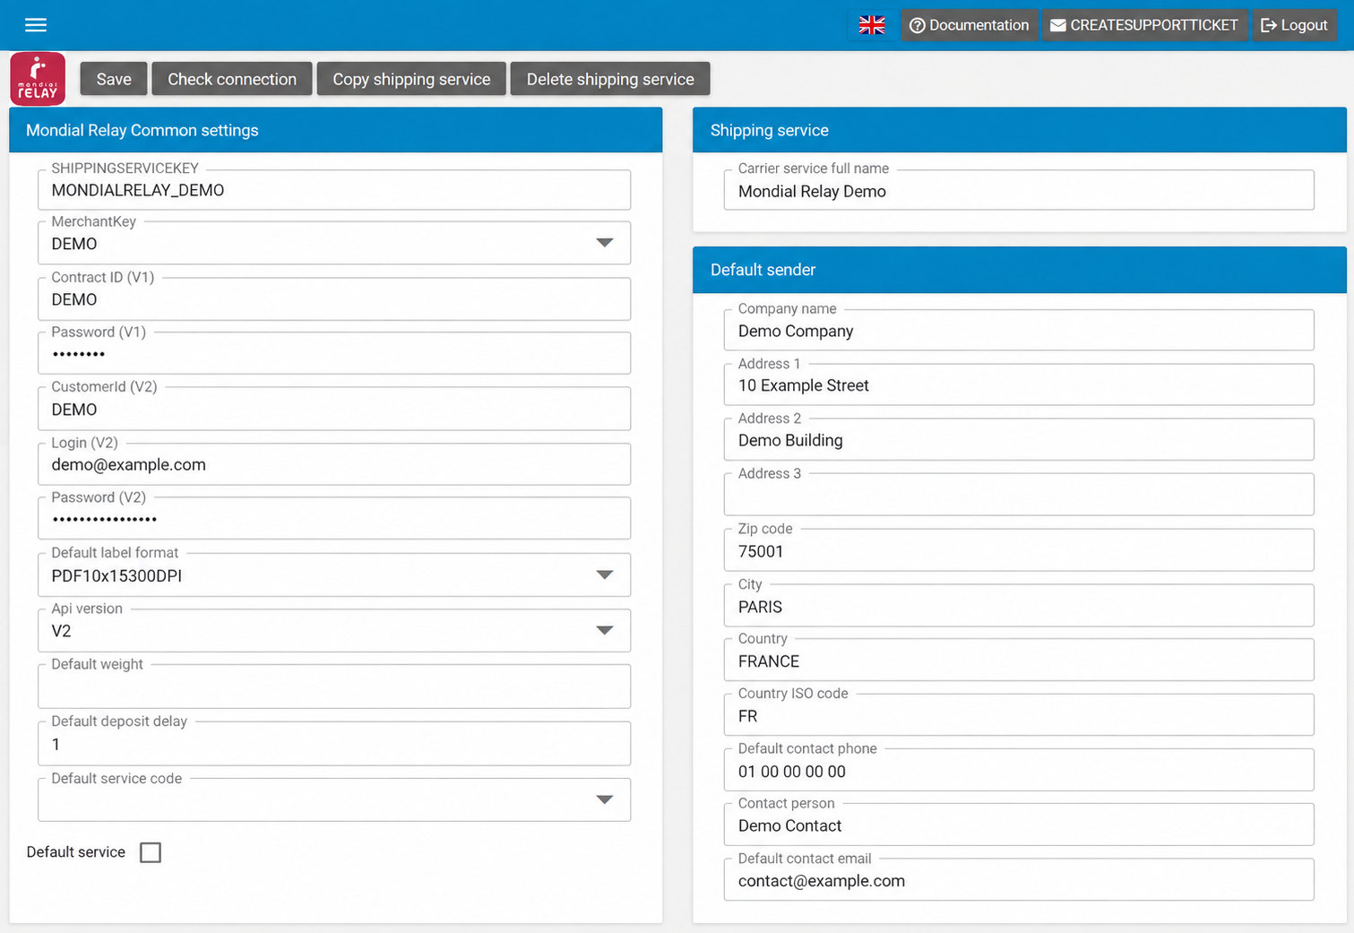Switch language via the UK flag icon
1354x933 pixels.
click(872, 25)
